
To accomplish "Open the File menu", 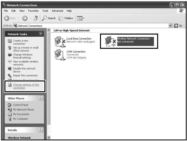I will pos(6,11).
